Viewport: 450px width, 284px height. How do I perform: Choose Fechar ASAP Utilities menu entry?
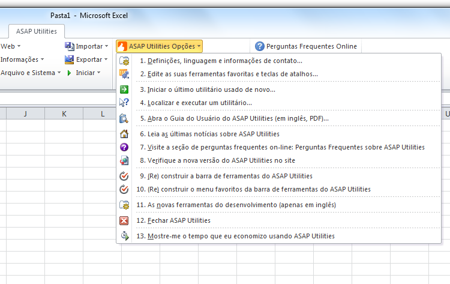click(278, 220)
